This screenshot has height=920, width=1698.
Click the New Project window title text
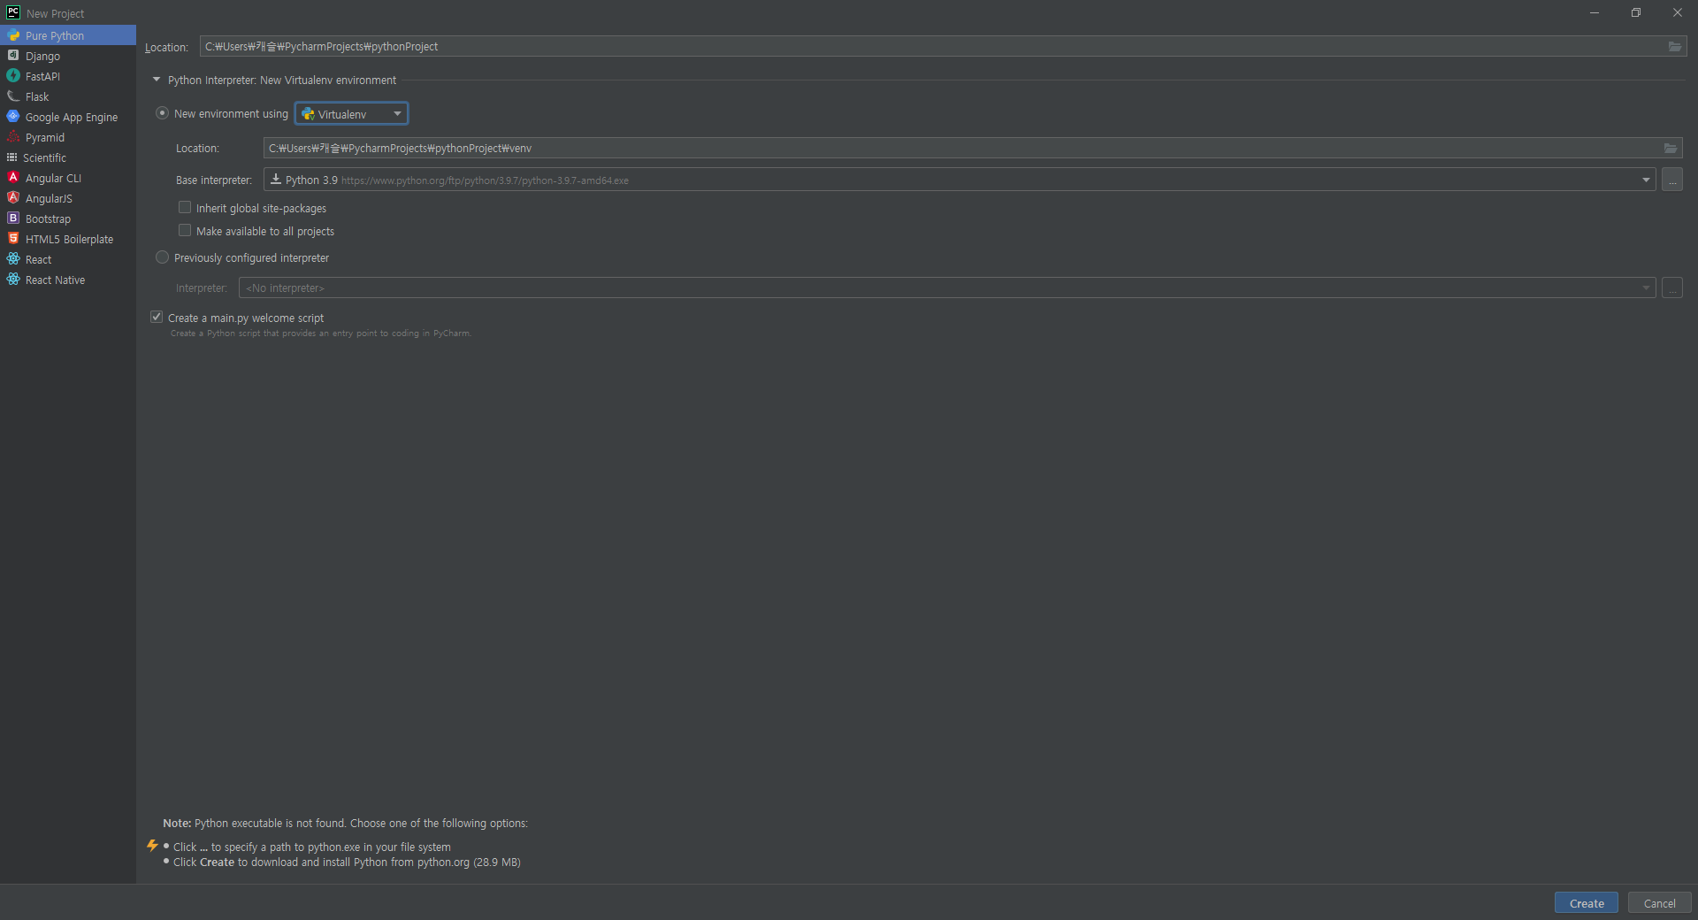(55, 13)
